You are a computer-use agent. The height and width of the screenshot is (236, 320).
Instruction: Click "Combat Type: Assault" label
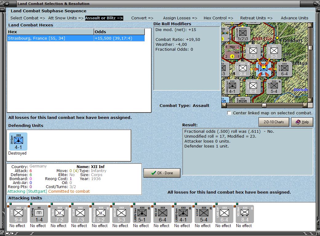(x=184, y=106)
